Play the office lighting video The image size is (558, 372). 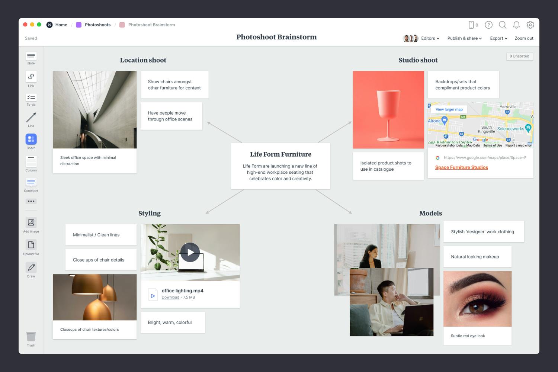coord(190,252)
